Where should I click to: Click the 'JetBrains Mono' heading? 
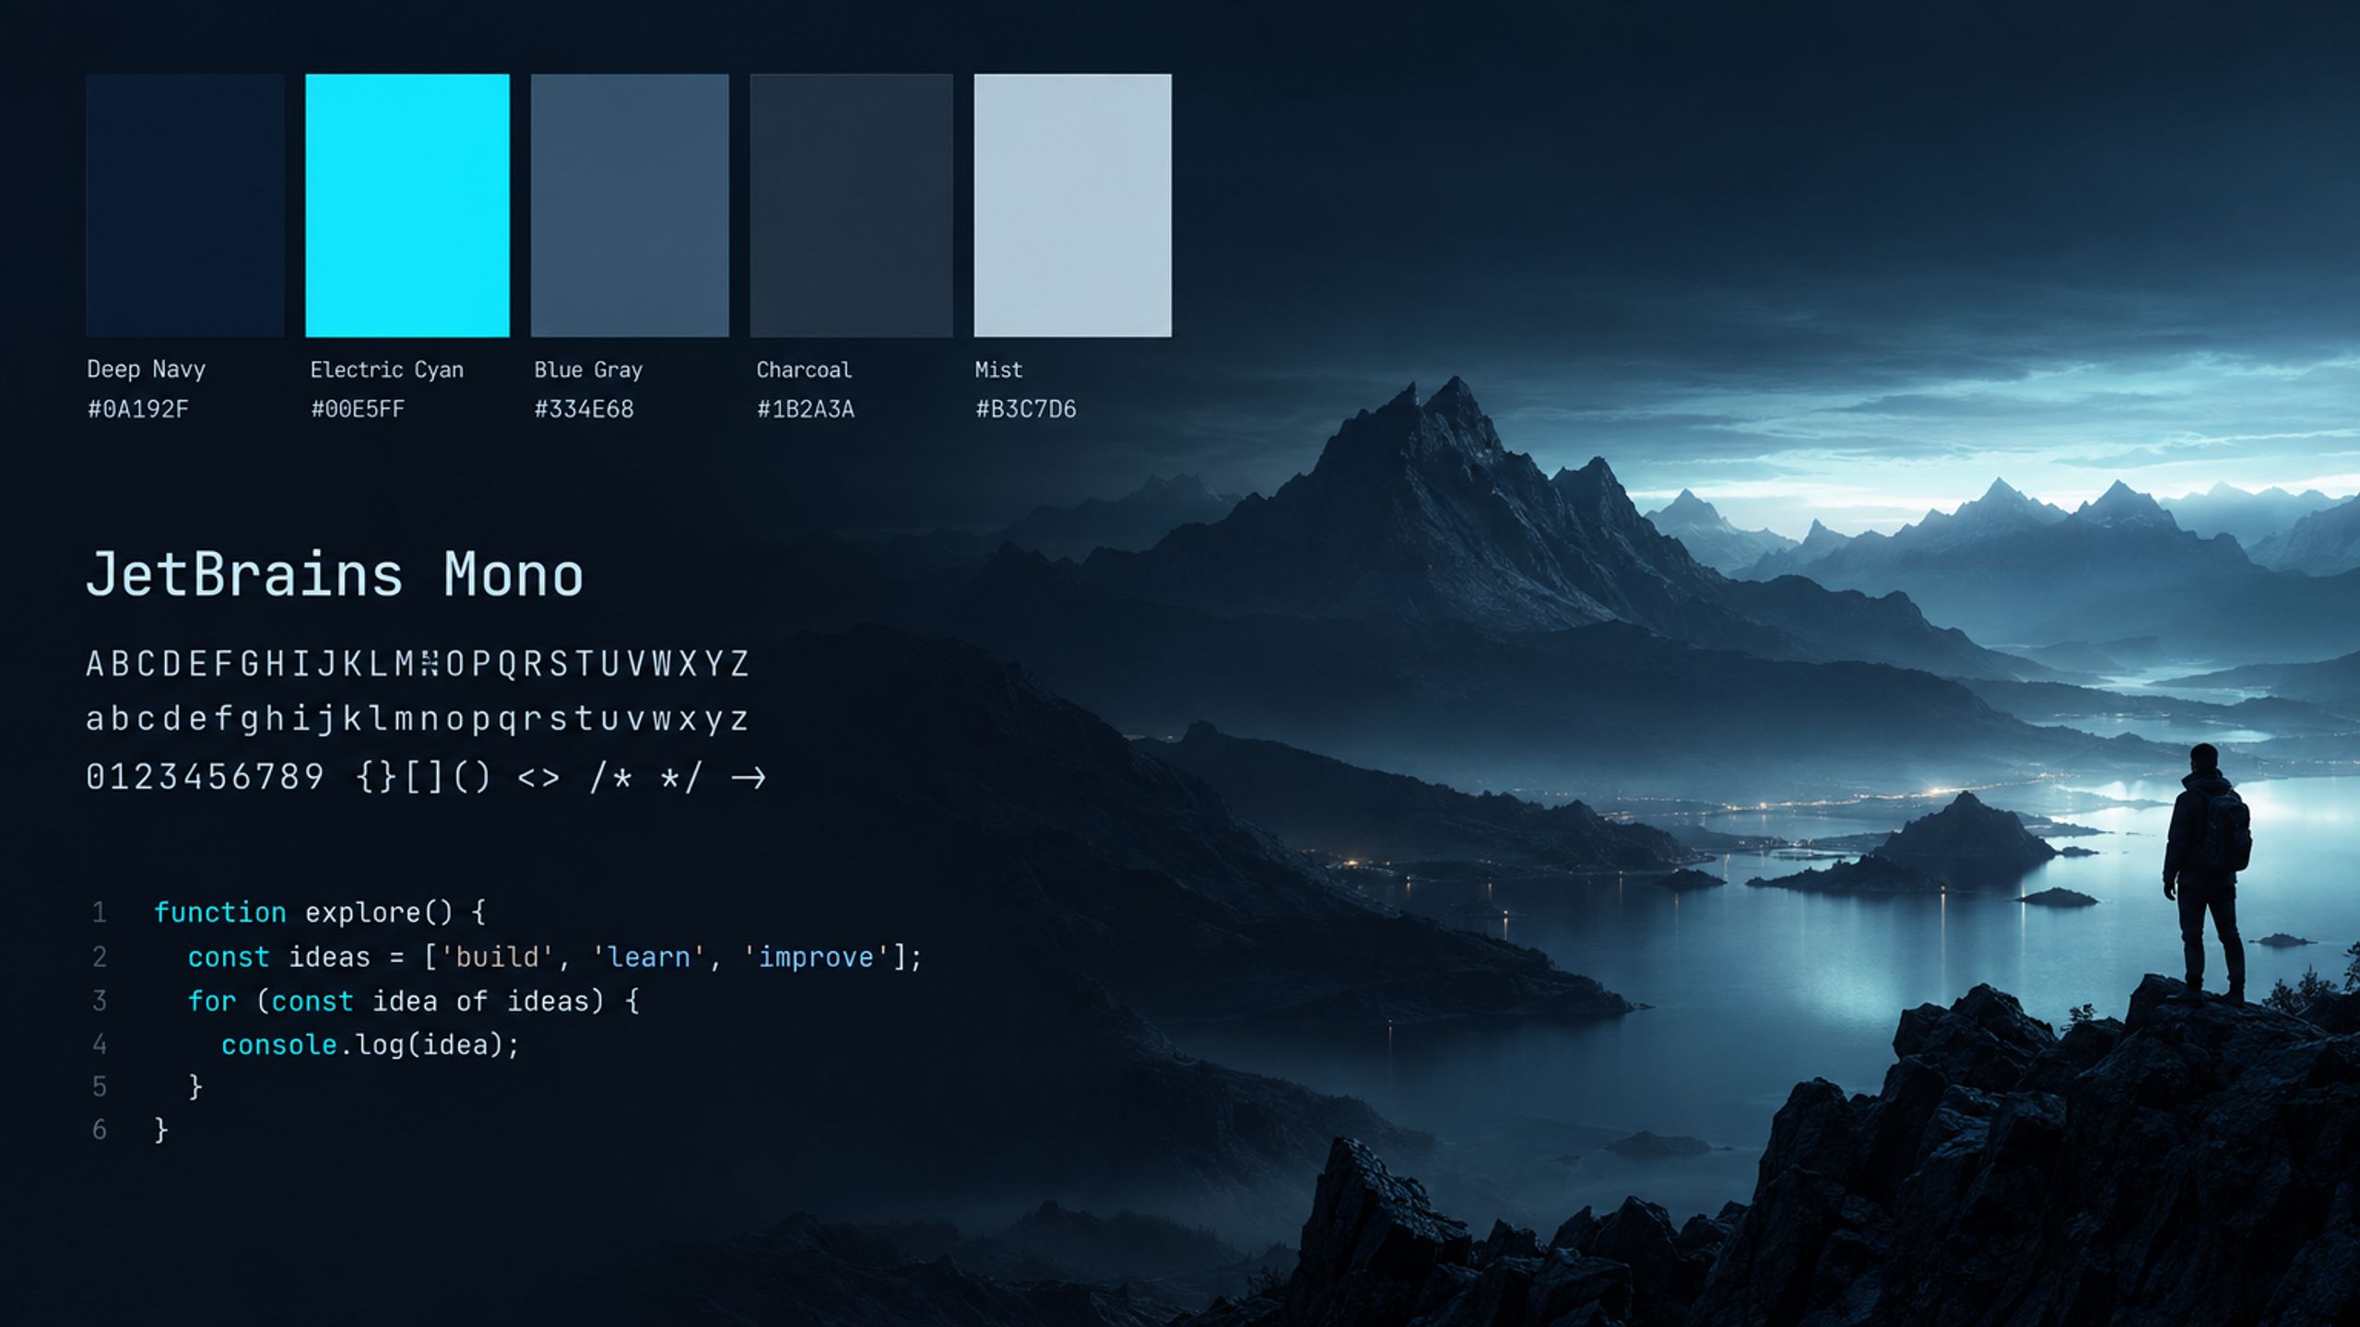335,575
